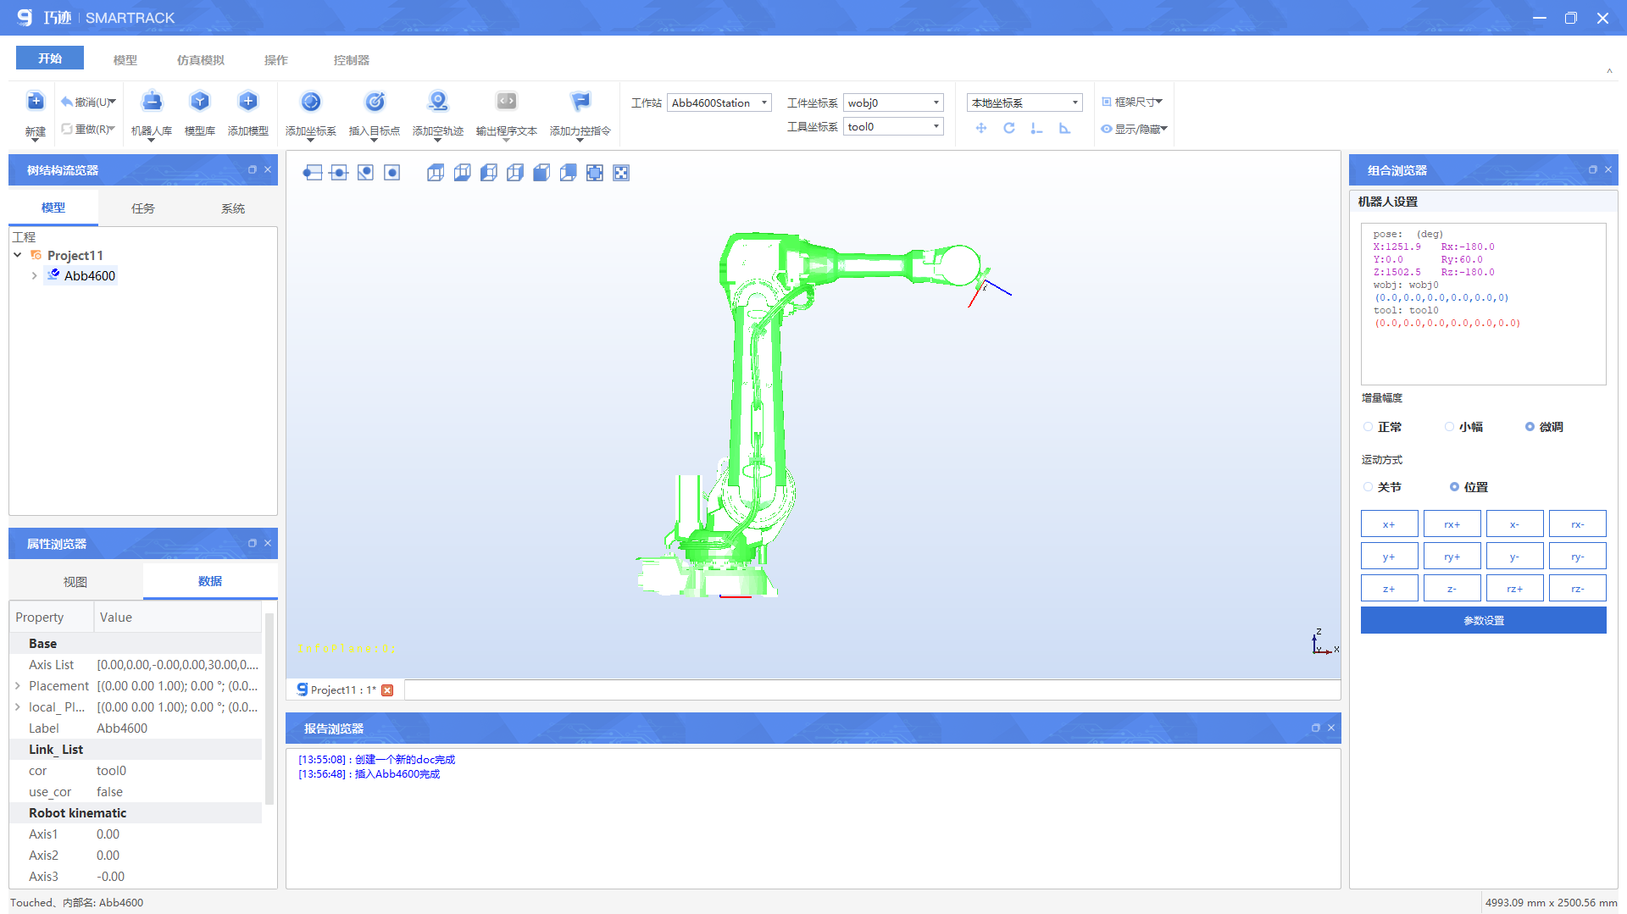This screenshot has height=914, width=1627.
Task: Click the angle measure tool icon
Action: pos(1065,128)
